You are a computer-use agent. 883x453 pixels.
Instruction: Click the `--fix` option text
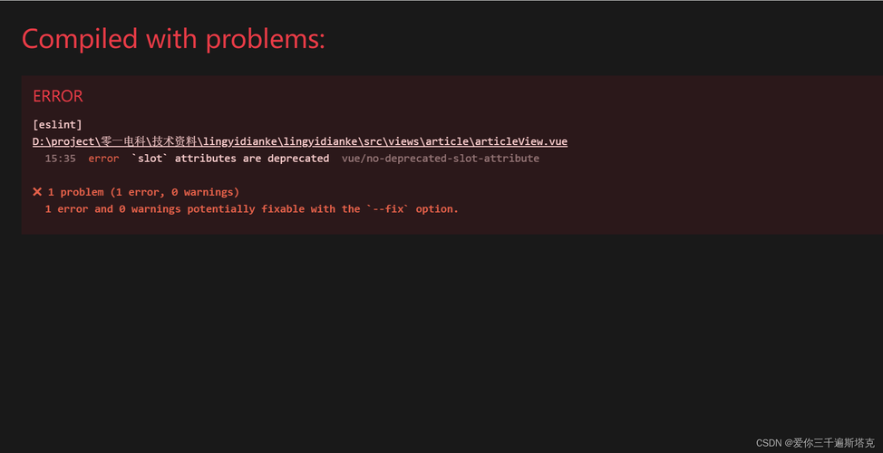coord(388,208)
